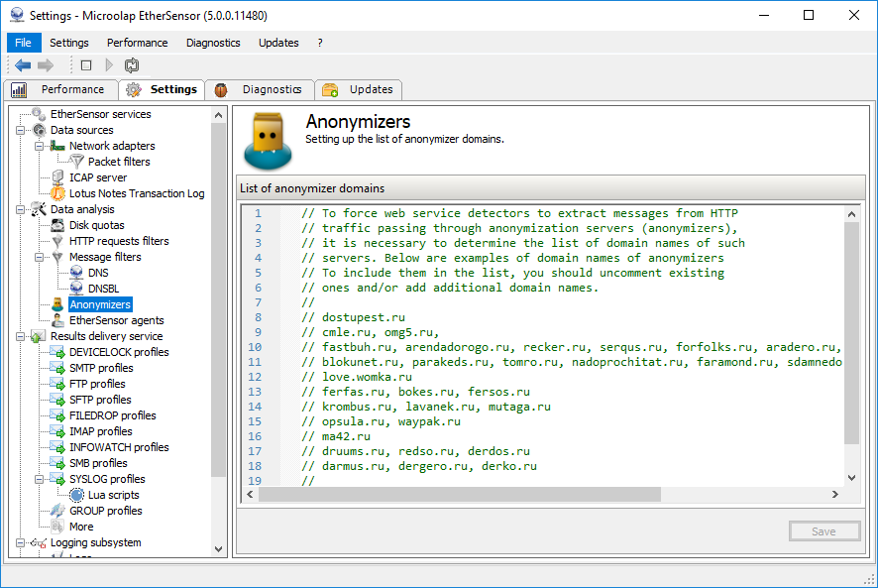Image resolution: width=878 pixels, height=588 pixels.
Task: Collapse the Logging subsystem tree node
Action: 21,542
